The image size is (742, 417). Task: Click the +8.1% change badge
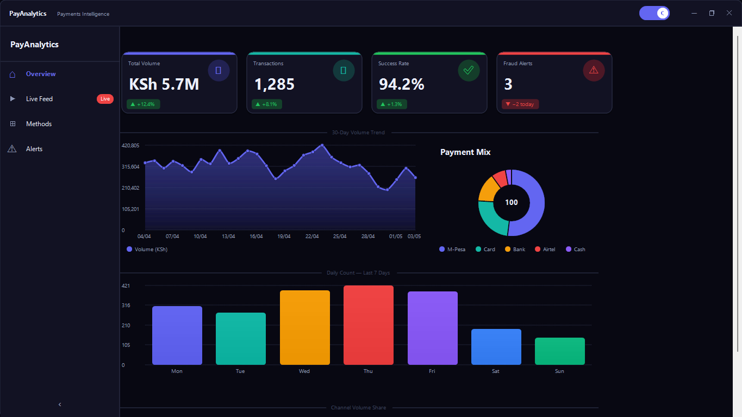267,104
